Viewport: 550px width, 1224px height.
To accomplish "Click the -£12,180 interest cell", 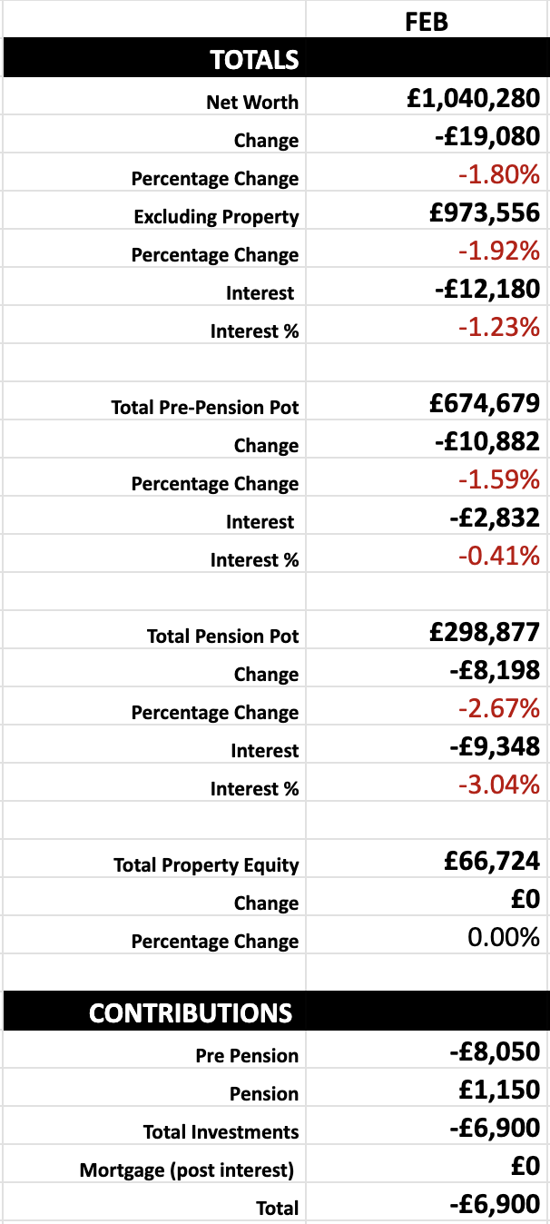I will click(427, 288).
